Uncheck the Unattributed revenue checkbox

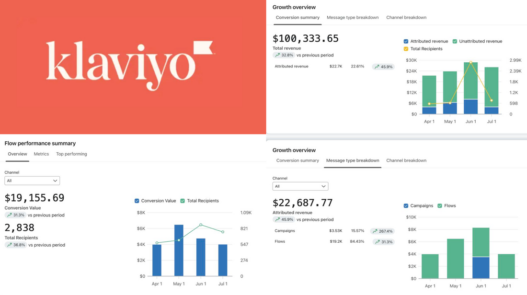(x=455, y=41)
